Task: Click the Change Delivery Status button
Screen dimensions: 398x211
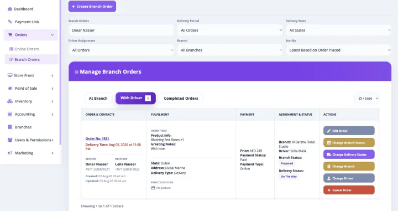Action: [349, 155]
